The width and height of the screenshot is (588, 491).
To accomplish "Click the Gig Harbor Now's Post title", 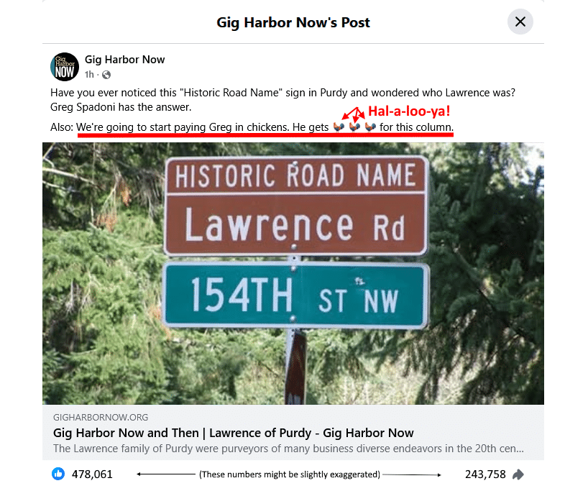I will 293,22.
